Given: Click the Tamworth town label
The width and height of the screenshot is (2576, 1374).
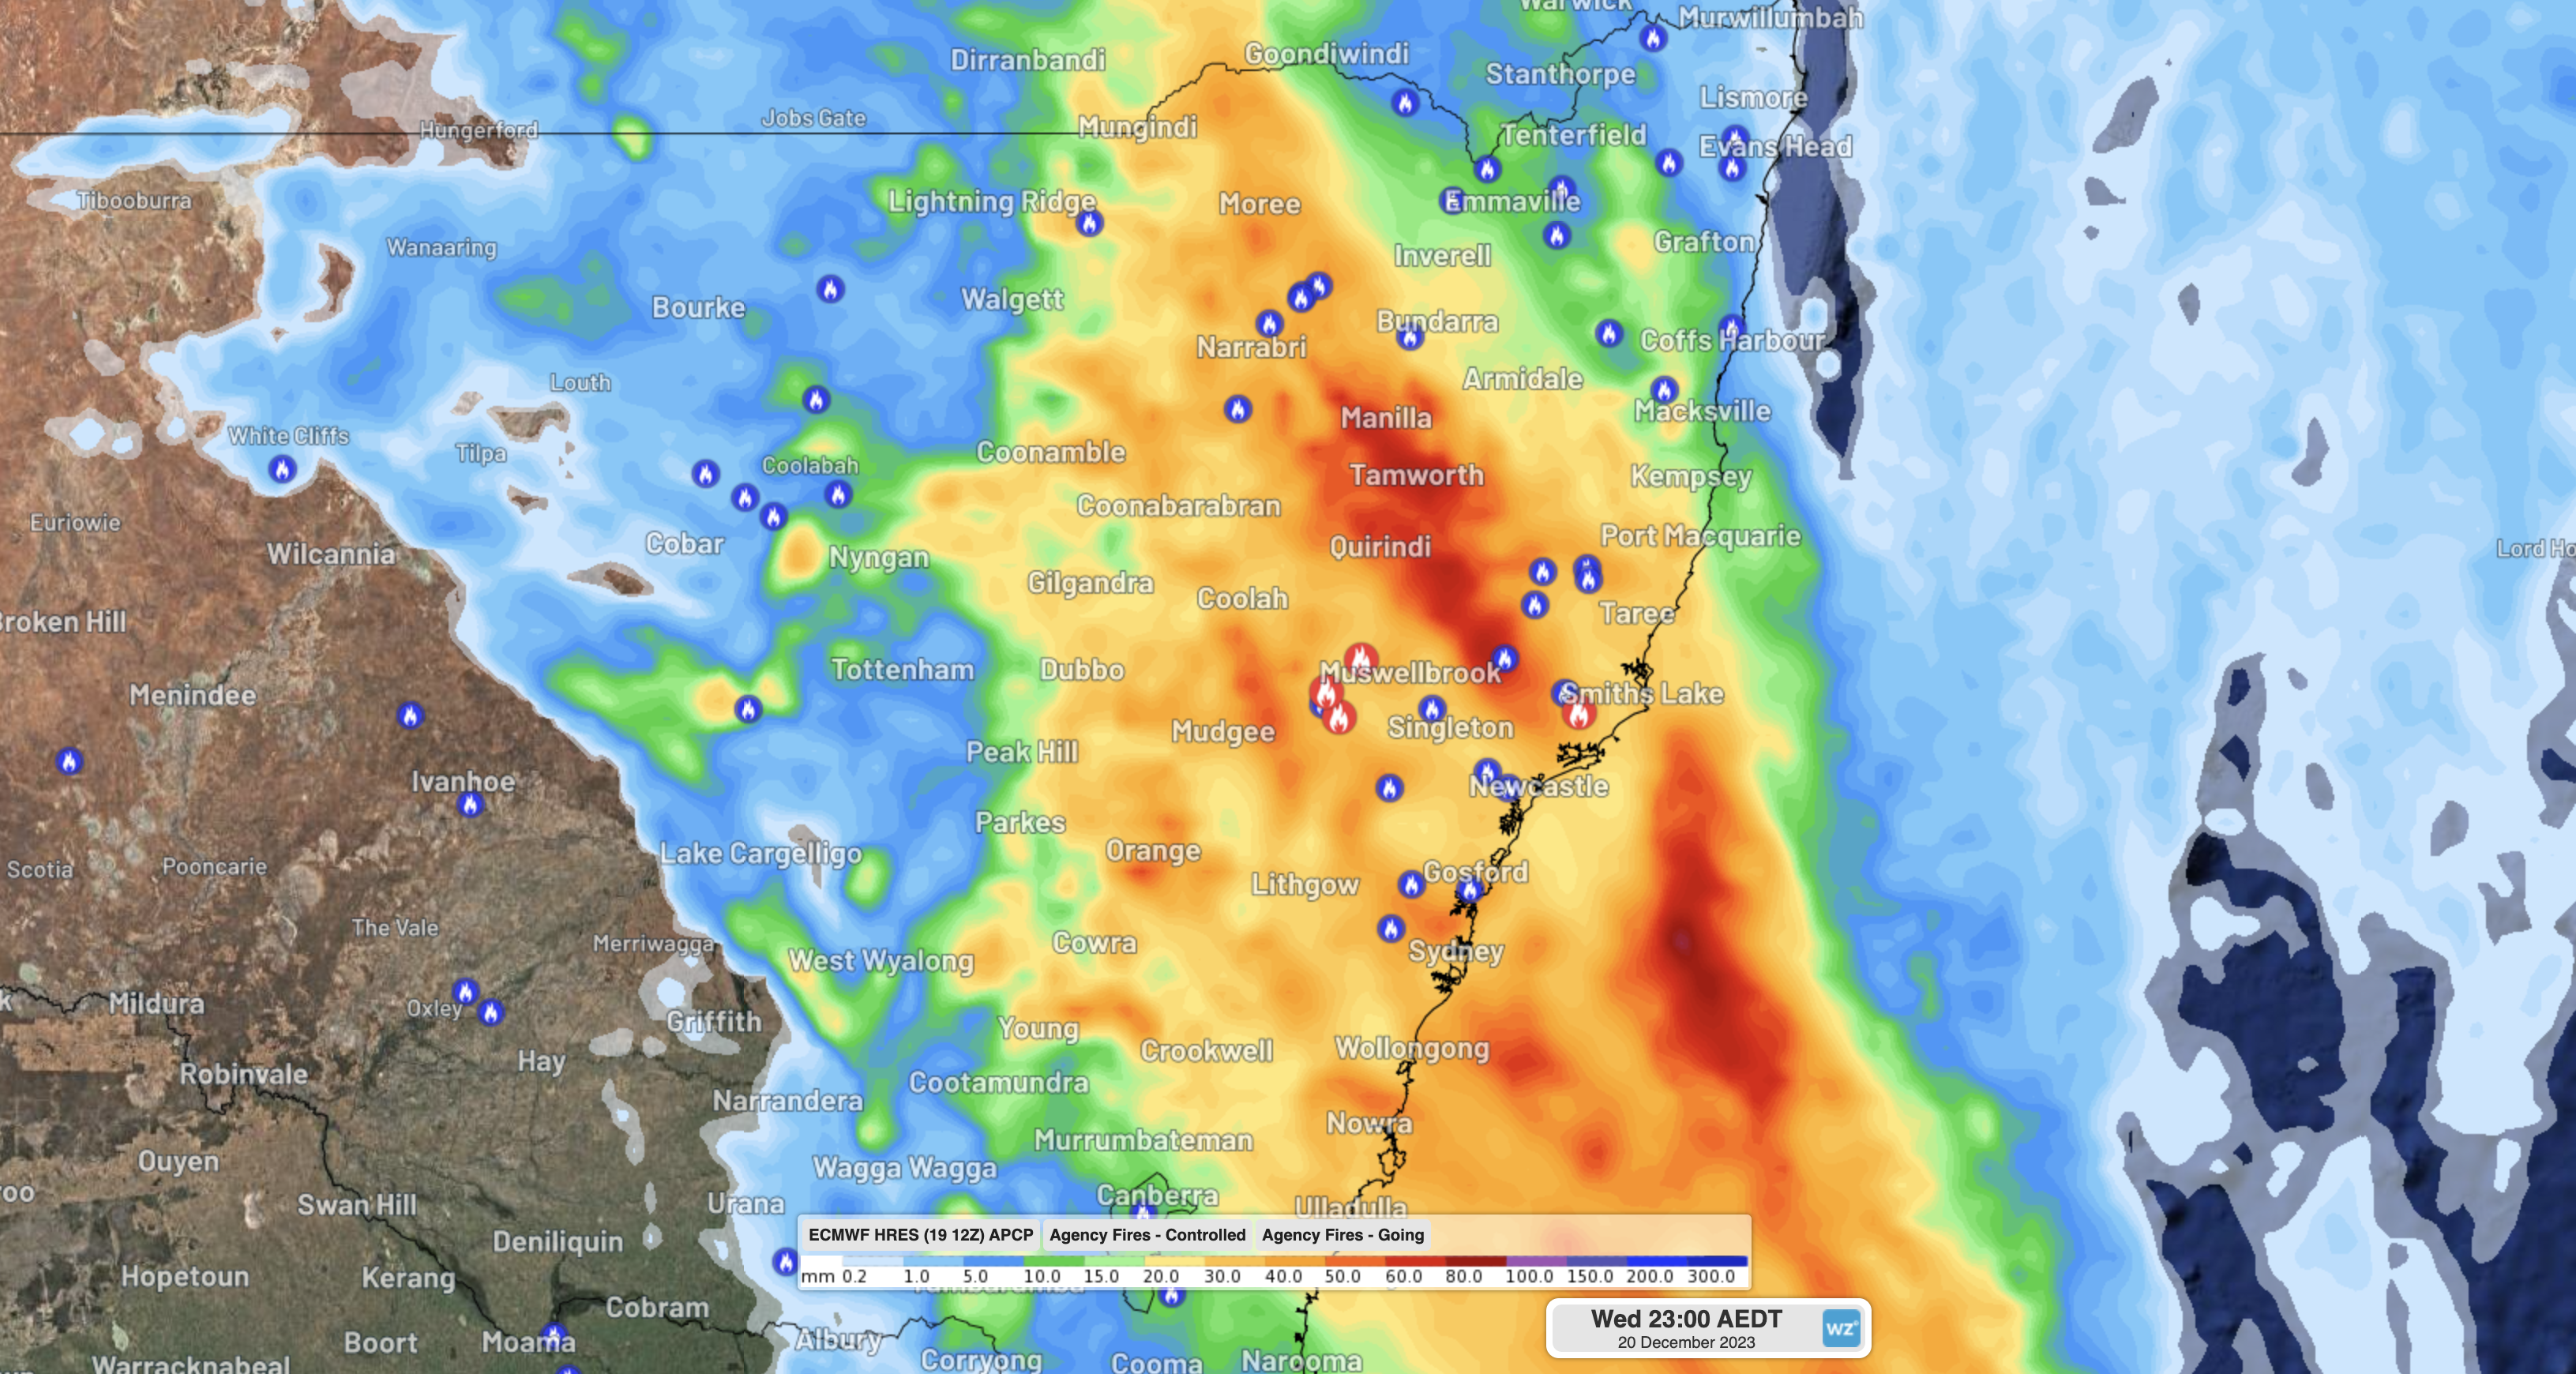Looking at the screenshot, I should point(1416,475).
